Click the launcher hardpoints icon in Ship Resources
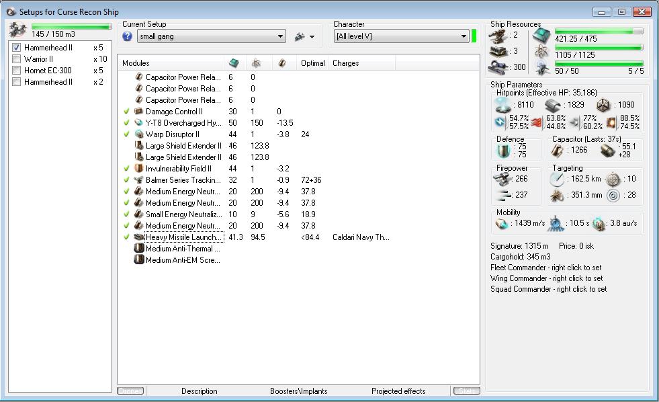 point(498,51)
